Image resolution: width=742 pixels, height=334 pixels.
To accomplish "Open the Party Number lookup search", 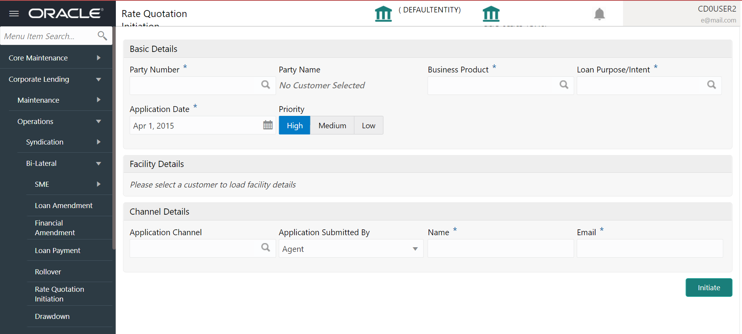I will (265, 85).
